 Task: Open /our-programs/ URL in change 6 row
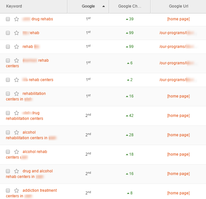pos(178,63)
